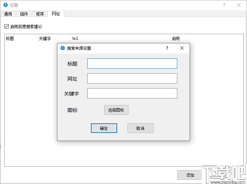Image resolution: width=247 pixels, height=184 pixels.
Task: Click into the 网址 input field
Action: [132, 78]
